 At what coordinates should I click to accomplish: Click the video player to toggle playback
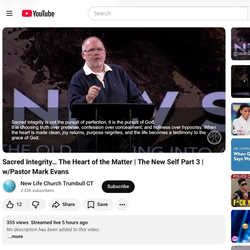tap(114, 90)
